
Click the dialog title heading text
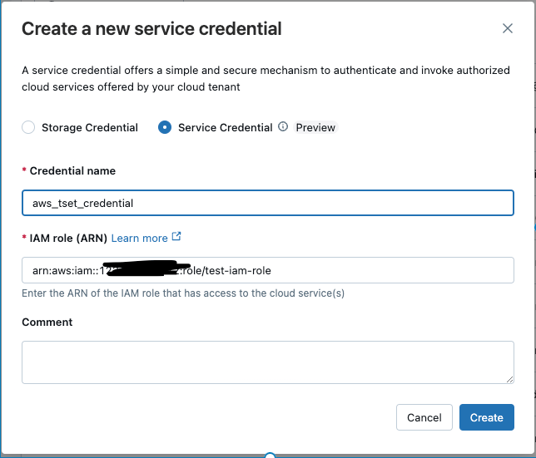click(x=151, y=29)
